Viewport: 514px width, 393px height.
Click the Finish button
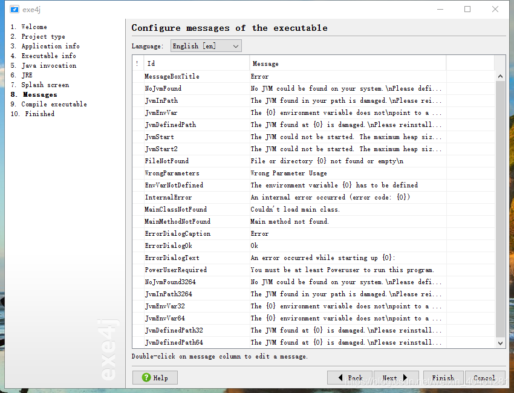[x=443, y=377]
